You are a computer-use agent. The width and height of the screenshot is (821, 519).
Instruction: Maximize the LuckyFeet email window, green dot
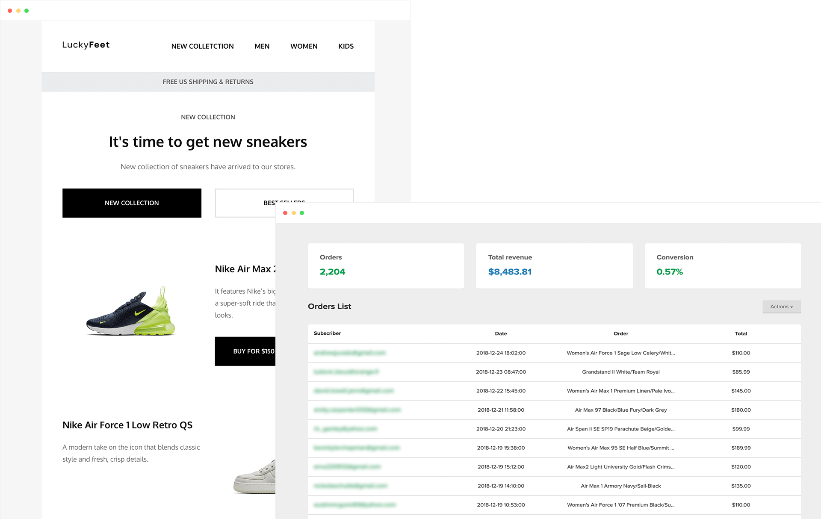27,11
